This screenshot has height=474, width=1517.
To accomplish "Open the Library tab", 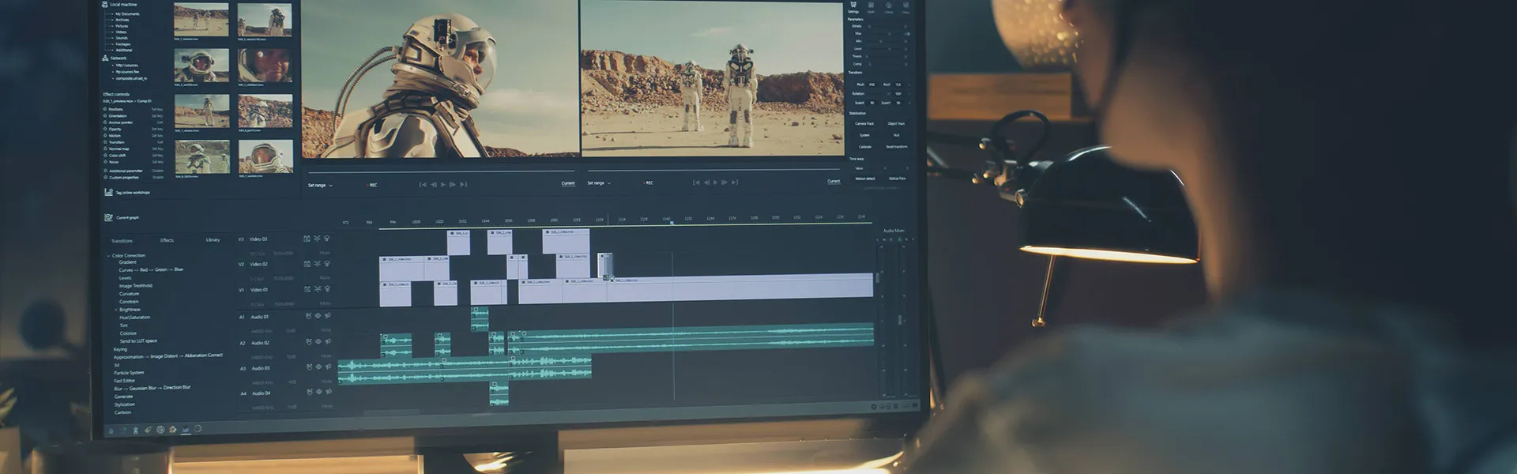I will click(213, 239).
